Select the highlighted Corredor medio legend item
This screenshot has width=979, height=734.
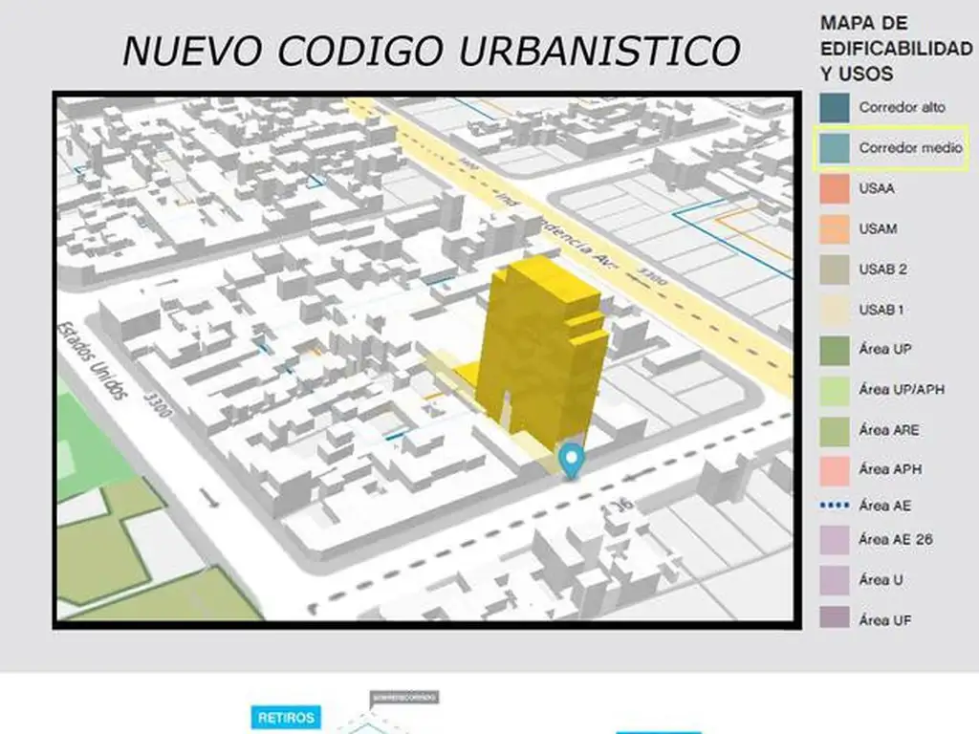(x=890, y=149)
